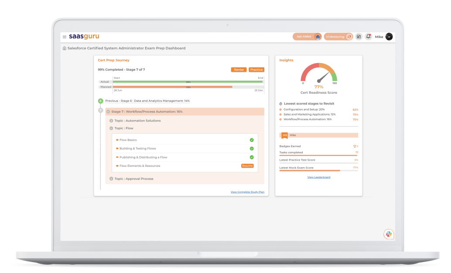
Task: Collapse Stage 7 Workflow/Process Automation
Action: tap(108, 111)
